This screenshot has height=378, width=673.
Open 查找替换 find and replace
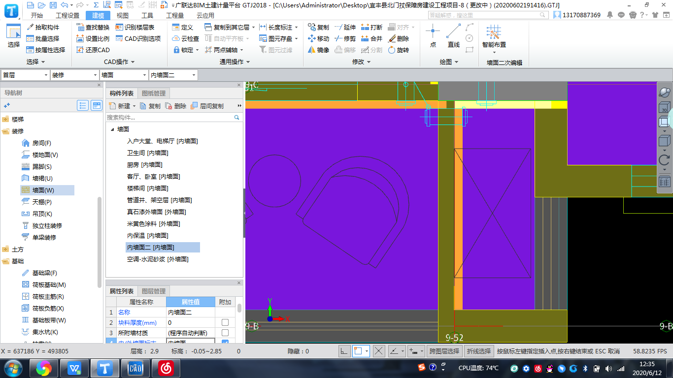(x=93, y=27)
